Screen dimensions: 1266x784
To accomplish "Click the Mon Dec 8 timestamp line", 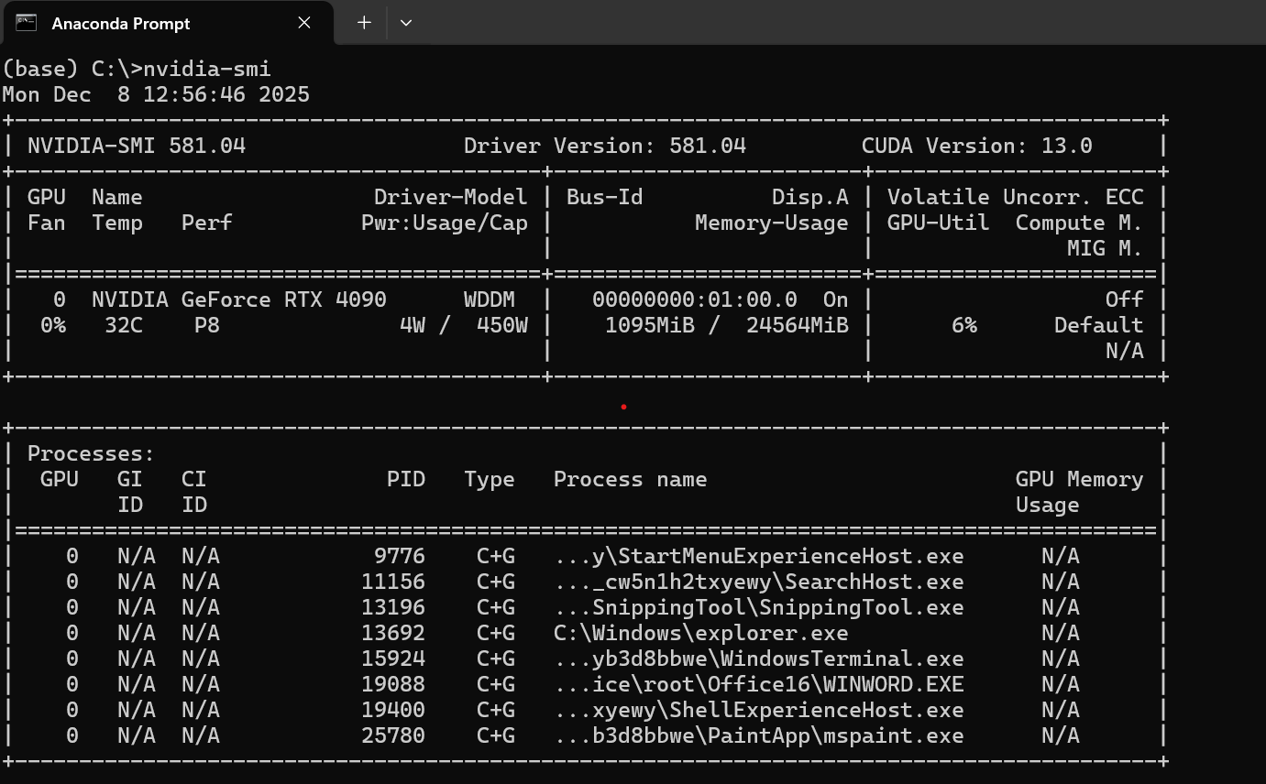I will pyautogui.click(x=156, y=94).
